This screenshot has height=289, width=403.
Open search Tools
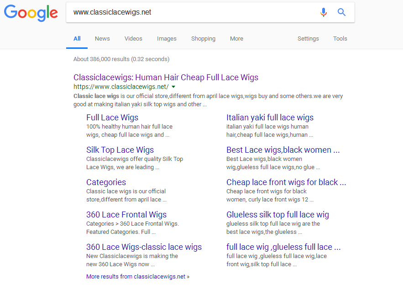click(x=340, y=38)
